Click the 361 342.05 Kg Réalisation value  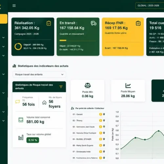coord(27,28)
